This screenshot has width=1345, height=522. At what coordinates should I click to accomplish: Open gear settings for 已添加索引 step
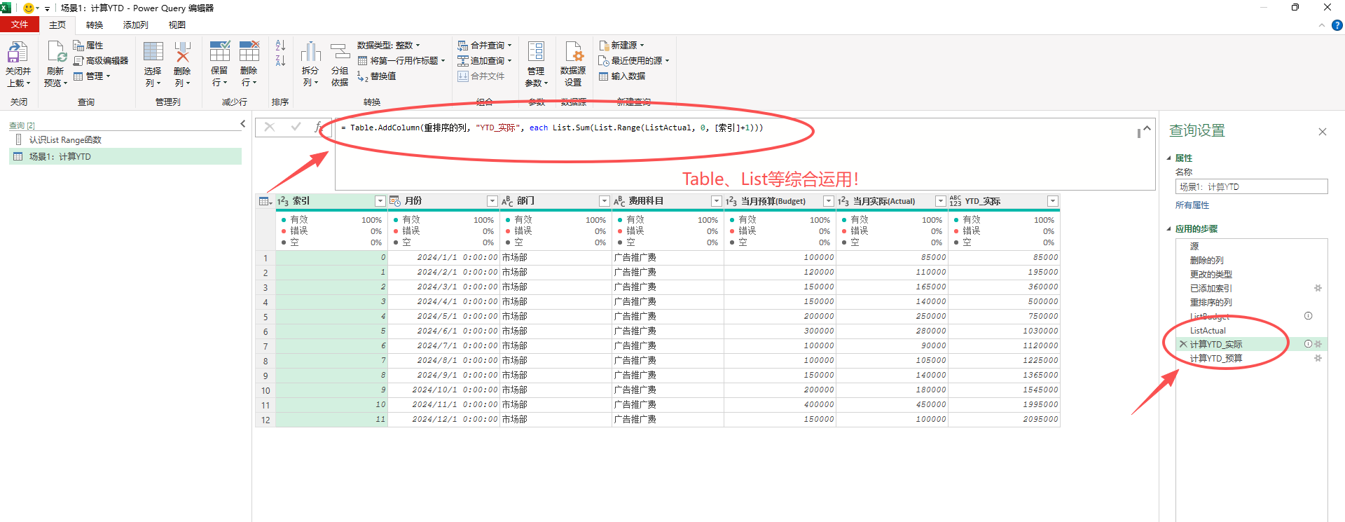(1318, 288)
